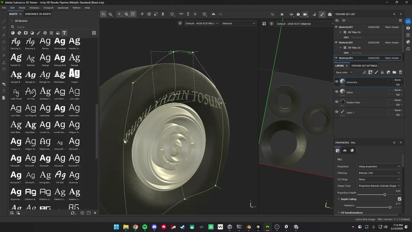The height and width of the screenshot is (232, 412).
Task: Click the download import toolbar icon
Action: [163, 14]
